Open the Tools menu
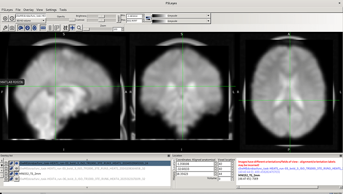The image size is (343, 194). coord(63,9)
